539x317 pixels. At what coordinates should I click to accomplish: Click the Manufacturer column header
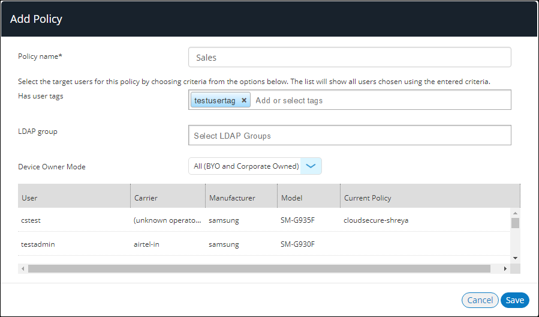pos(232,198)
